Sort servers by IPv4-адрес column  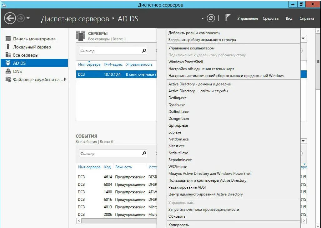point(113,64)
